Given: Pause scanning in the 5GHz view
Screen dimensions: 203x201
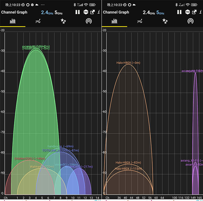Looking at the screenshot, I should [x=179, y=12].
